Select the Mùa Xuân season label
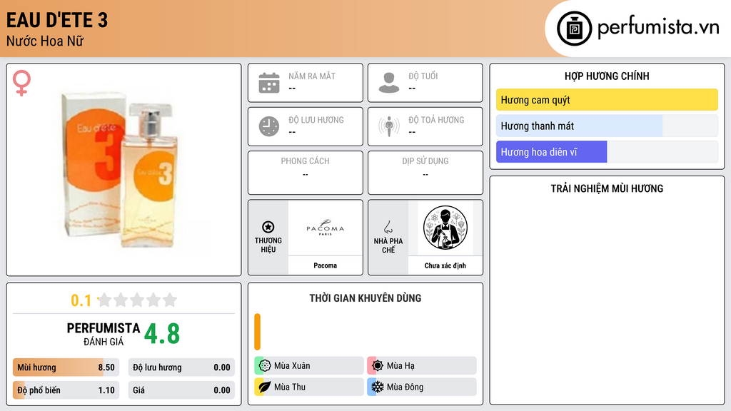The width and height of the screenshot is (731, 411). [x=292, y=366]
